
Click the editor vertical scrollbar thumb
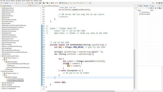(134, 69)
